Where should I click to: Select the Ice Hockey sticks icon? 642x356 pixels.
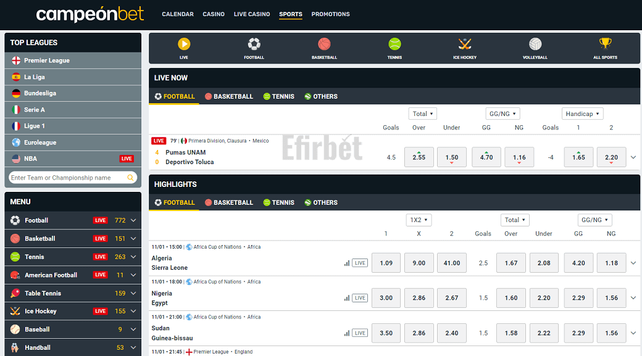(465, 44)
